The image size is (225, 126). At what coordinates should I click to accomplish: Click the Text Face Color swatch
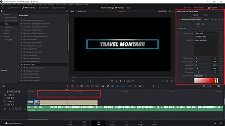pyautogui.click(x=199, y=76)
